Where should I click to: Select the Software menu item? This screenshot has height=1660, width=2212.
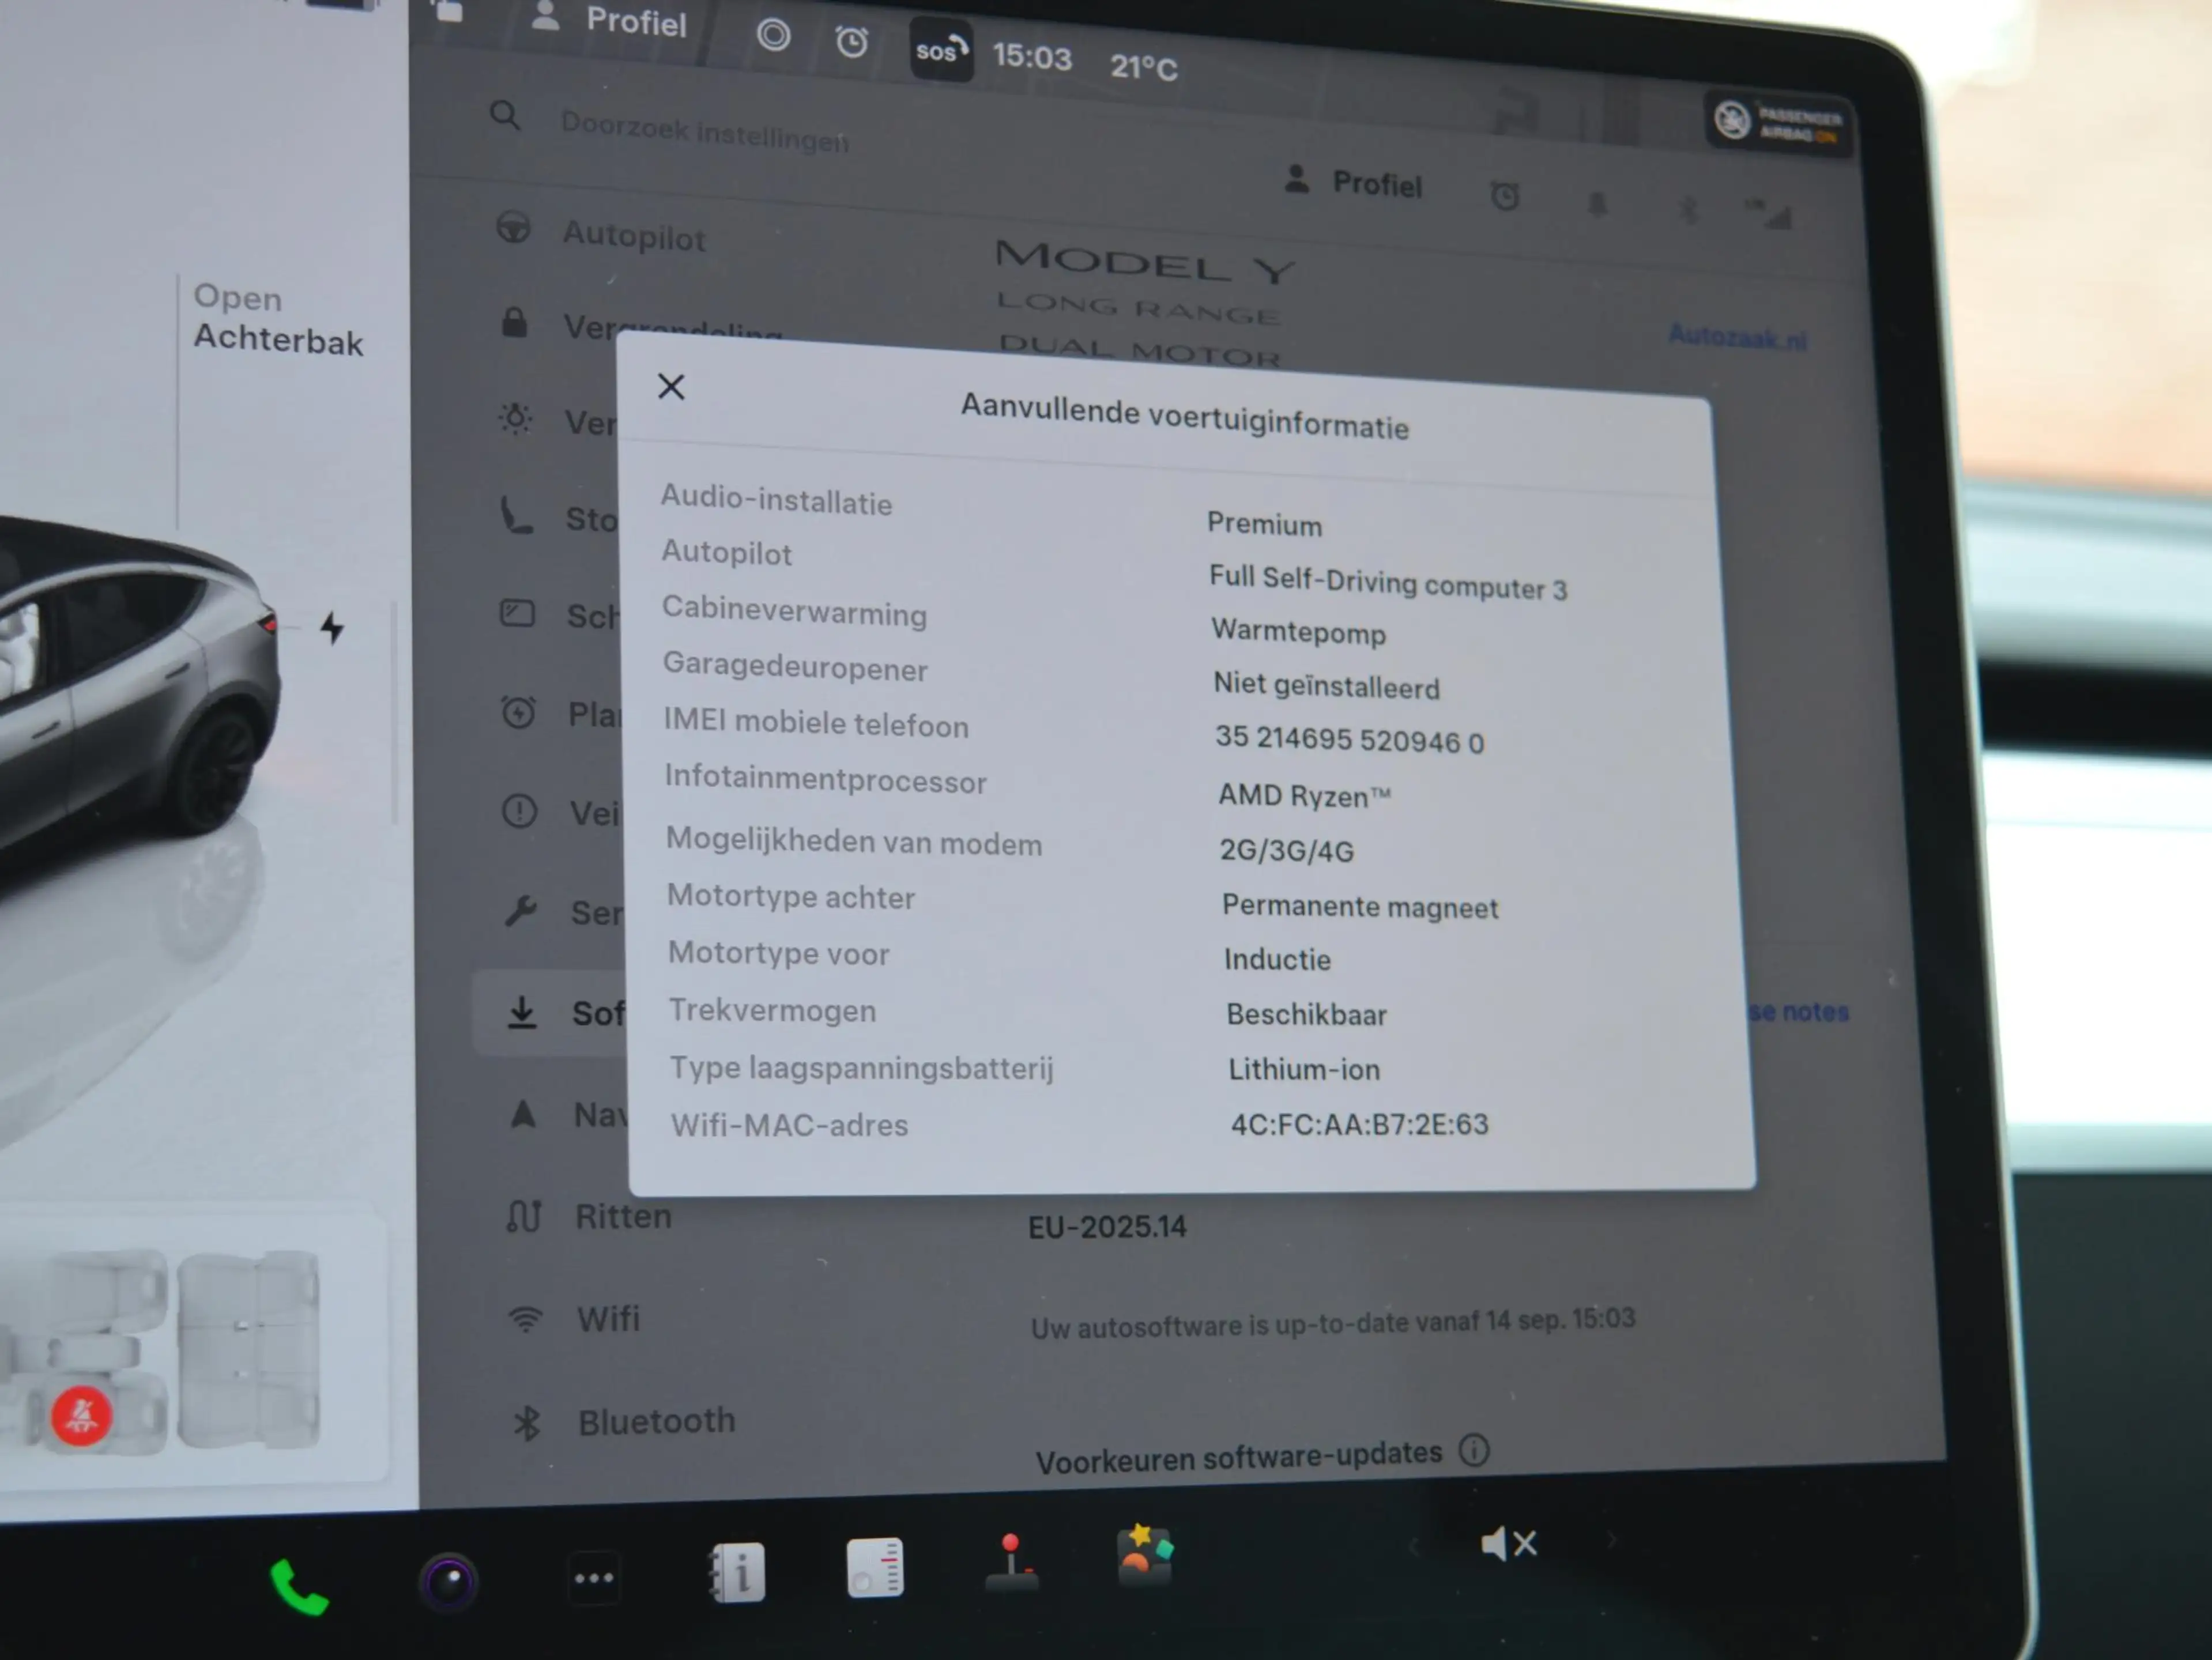(549, 1012)
